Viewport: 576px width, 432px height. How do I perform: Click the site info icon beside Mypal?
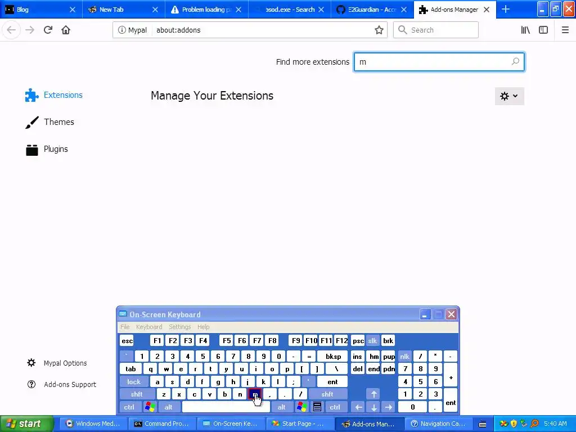121,30
